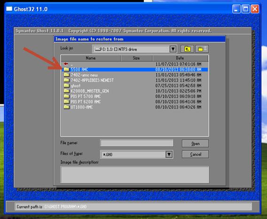Click the Cancel button
The width and height of the screenshot is (267, 219).
click(x=195, y=154)
